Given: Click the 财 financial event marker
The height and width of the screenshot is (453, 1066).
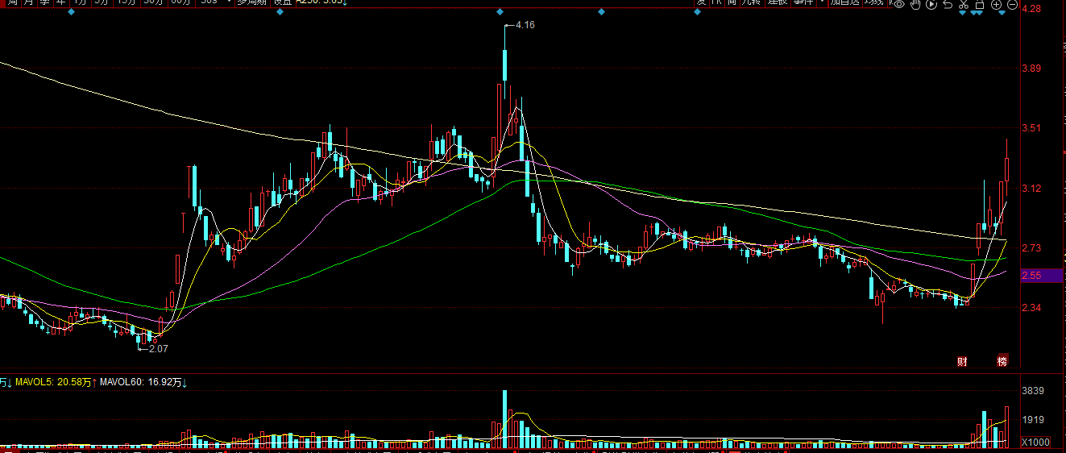Looking at the screenshot, I should 962,361.
